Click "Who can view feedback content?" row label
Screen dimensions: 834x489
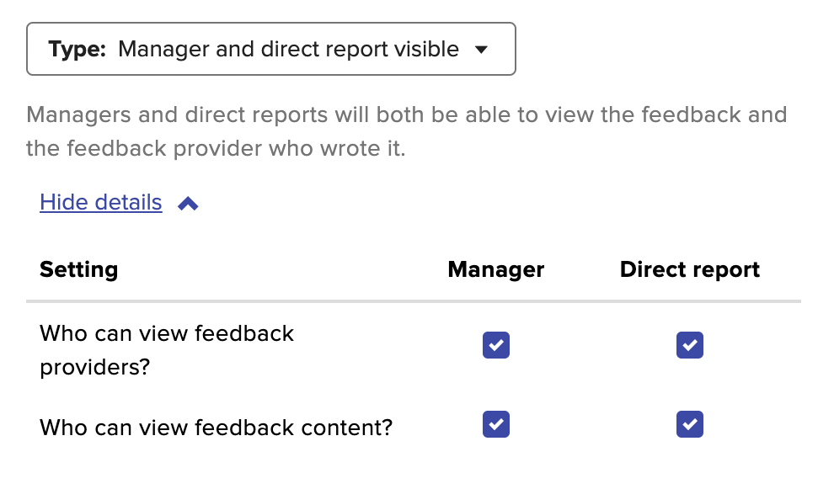(x=217, y=428)
